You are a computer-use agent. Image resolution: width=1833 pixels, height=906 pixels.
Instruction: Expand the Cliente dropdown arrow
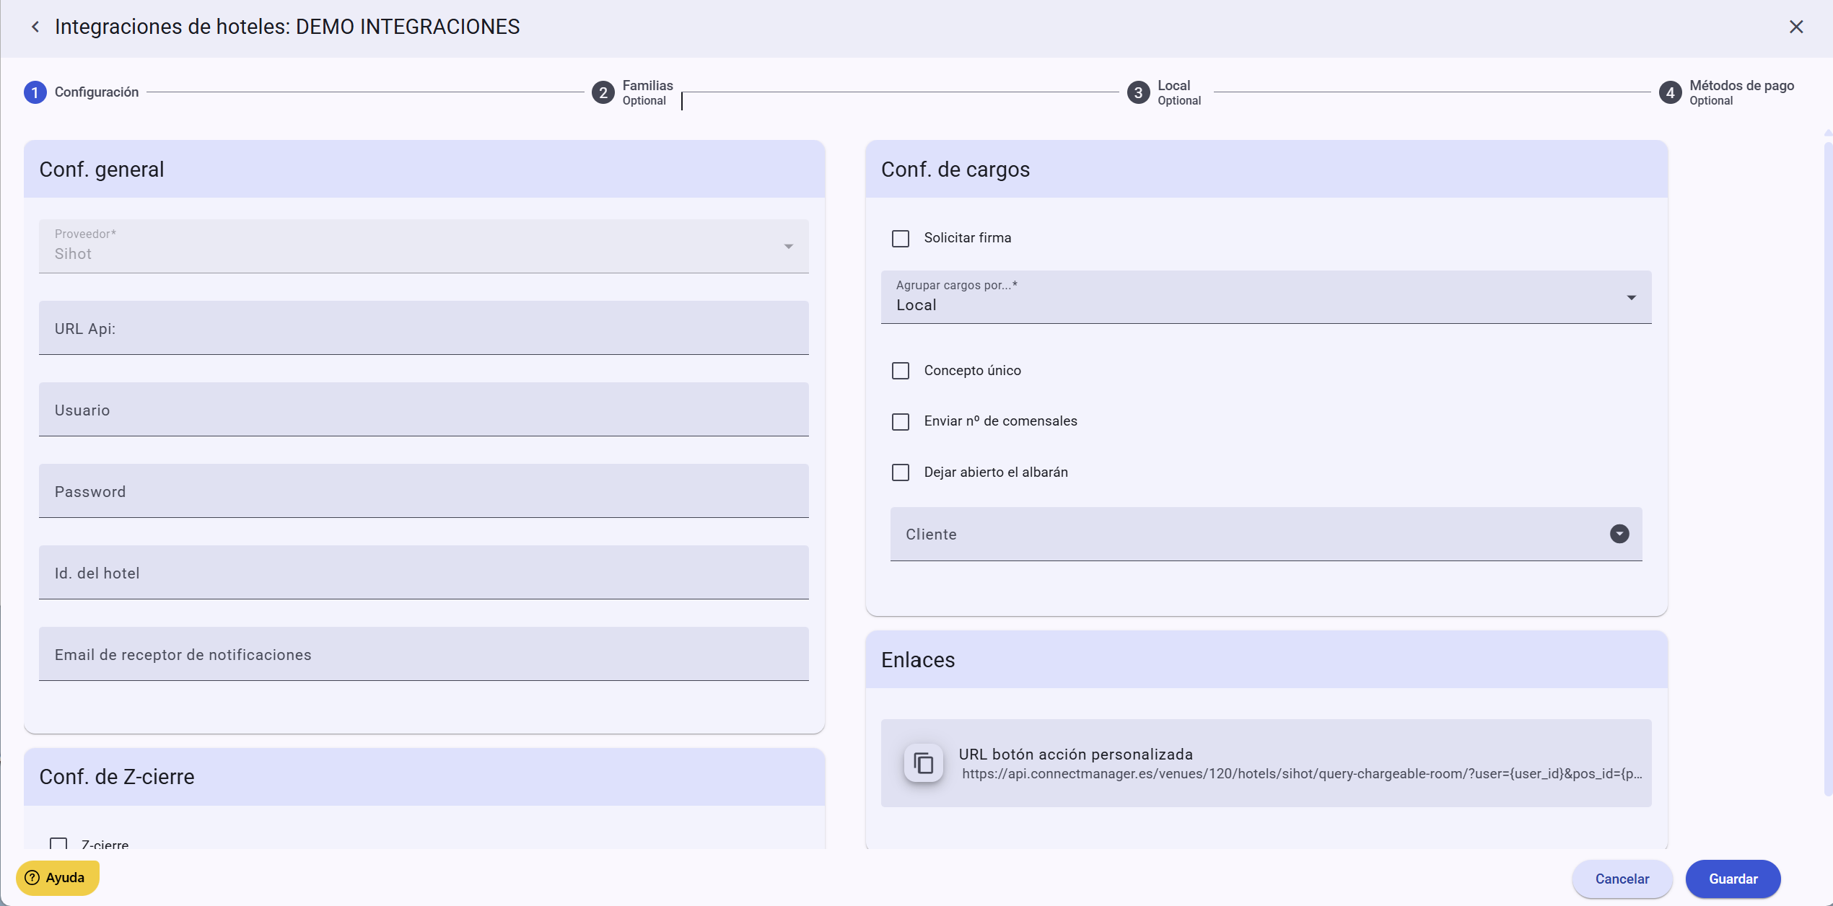click(1619, 534)
